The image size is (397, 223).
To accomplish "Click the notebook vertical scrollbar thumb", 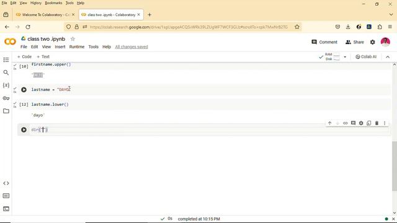I will click(x=395, y=167).
